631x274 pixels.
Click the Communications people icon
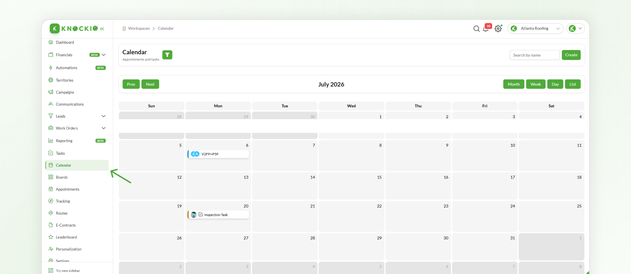pyautogui.click(x=51, y=104)
